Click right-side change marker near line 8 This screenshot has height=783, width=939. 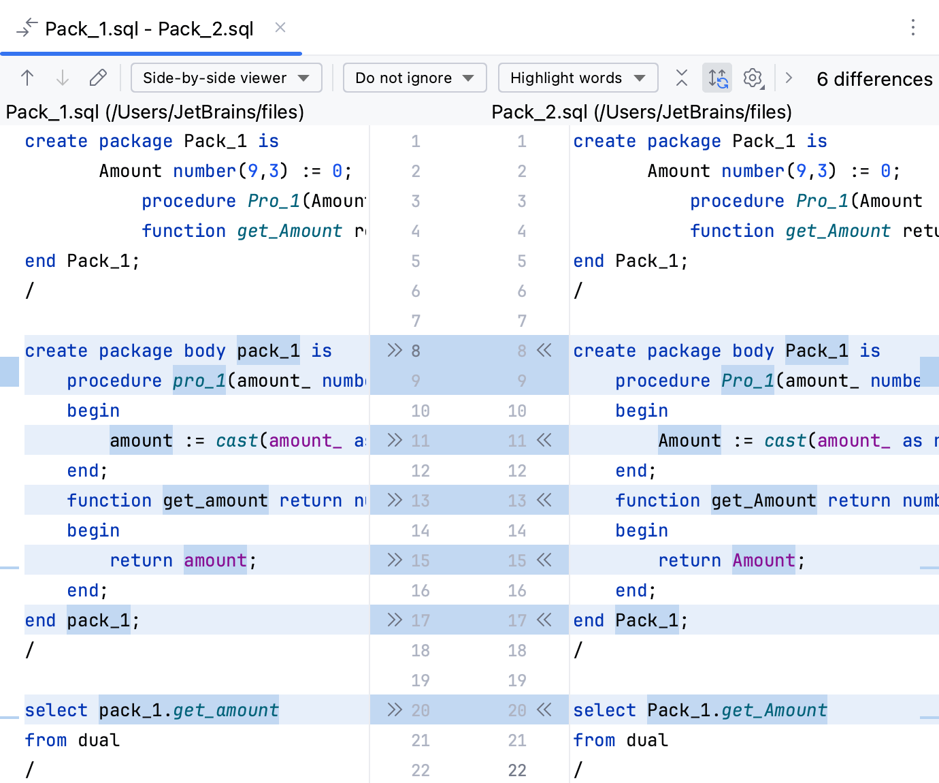click(929, 371)
